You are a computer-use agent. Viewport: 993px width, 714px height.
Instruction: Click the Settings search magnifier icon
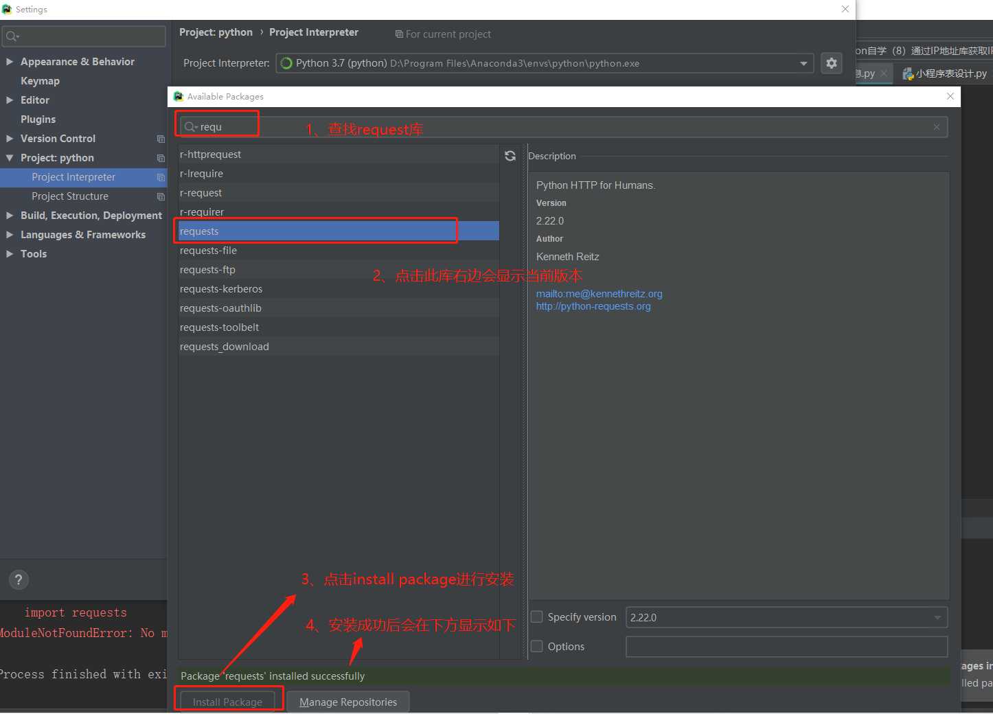coord(12,36)
